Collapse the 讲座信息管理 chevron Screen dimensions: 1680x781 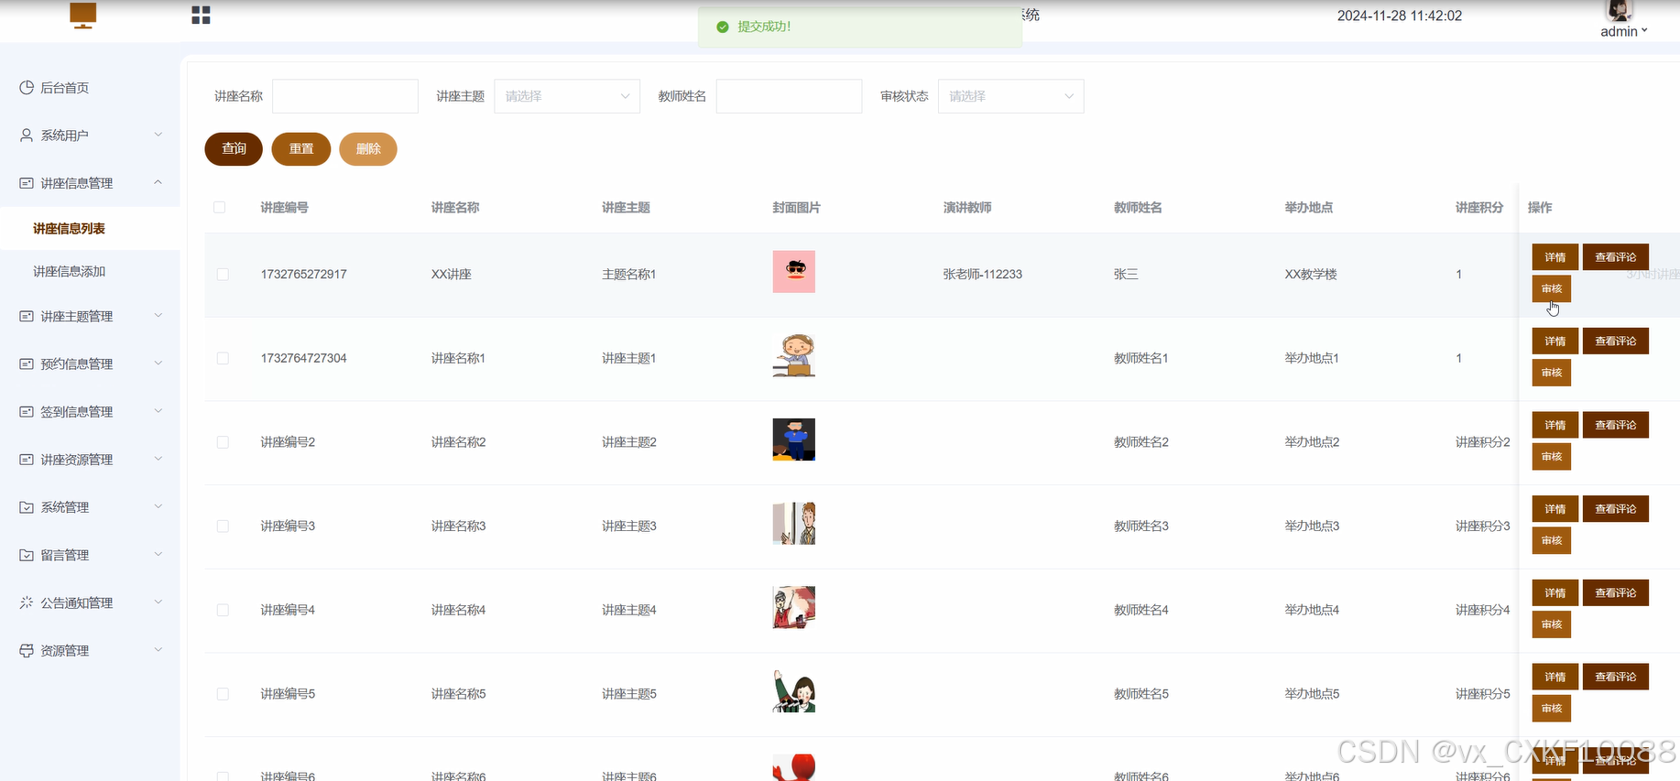point(158,182)
